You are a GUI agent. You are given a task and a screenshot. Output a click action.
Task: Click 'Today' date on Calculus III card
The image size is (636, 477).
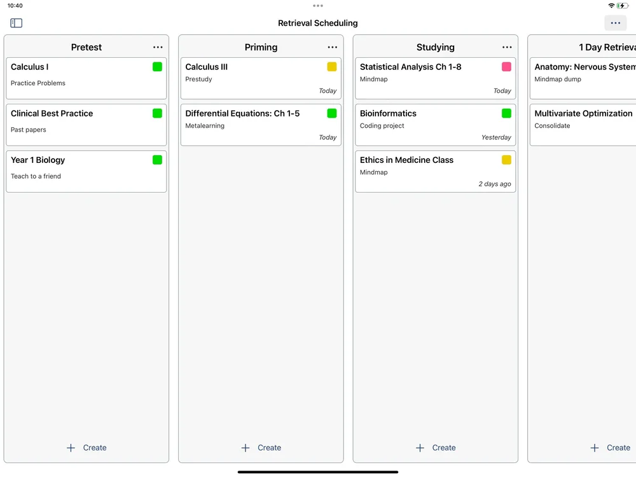pyautogui.click(x=328, y=91)
